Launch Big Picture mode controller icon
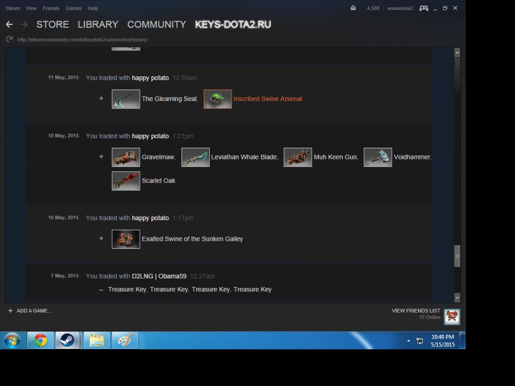This screenshot has height=386, width=515. (423, 8)
